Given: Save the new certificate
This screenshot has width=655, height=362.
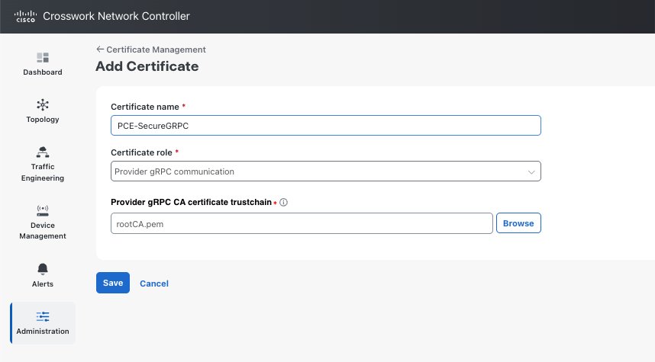Looking at the screenshot, I should (113, 283).
